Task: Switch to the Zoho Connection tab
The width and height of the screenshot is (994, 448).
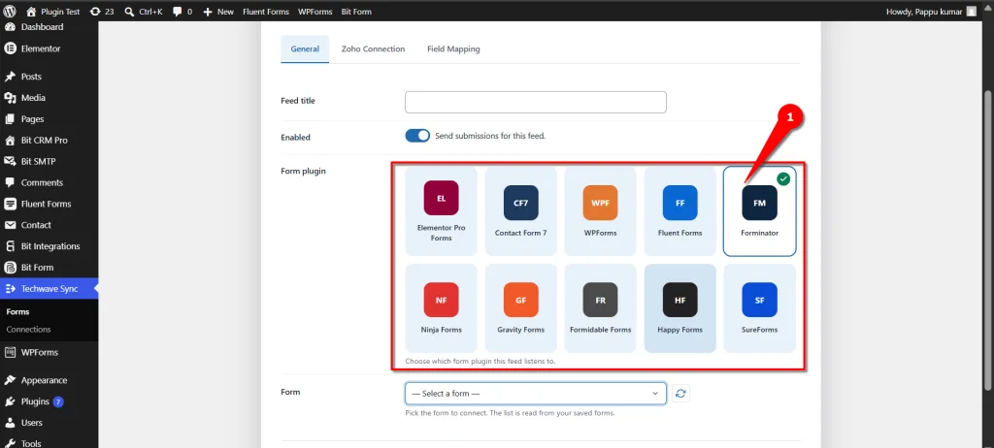Action: (x=373, y=48)
